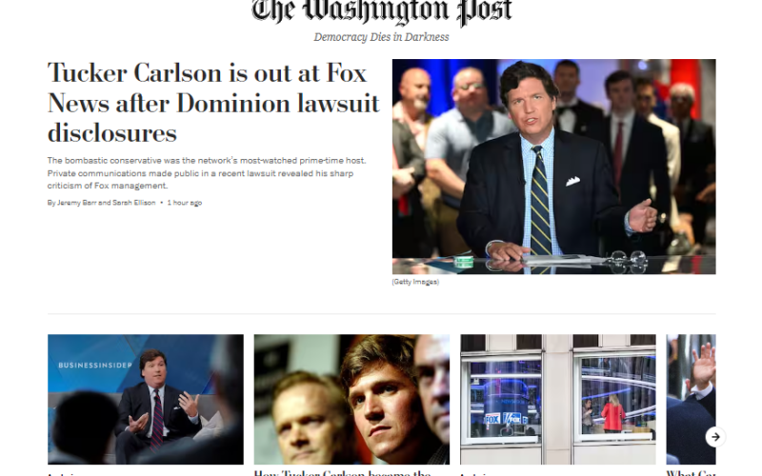The height and width of the screenshot is (476, 762).
Task: Open the large Tucker Carlson anchor desk photo
Action: tap(553, 167)
